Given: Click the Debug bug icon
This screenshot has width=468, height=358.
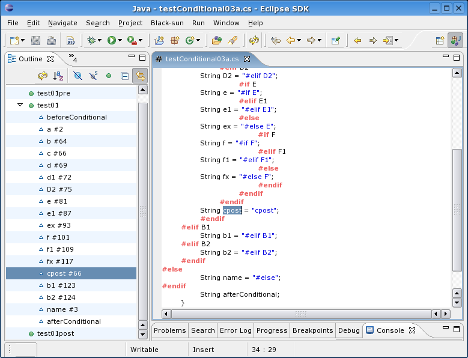Looking at the screenshot, I should 91,40.
